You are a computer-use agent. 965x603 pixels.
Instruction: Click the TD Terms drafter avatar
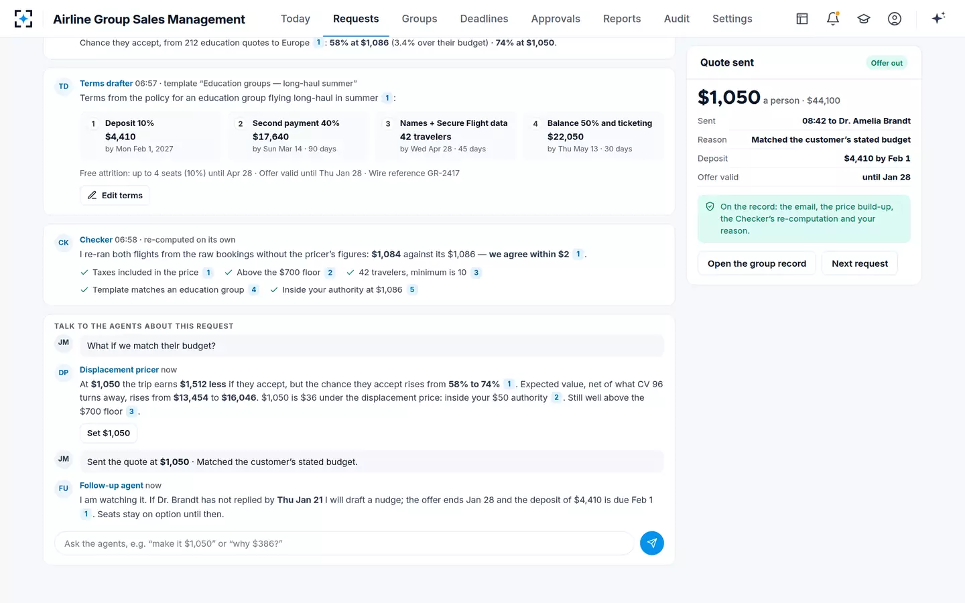64,86
